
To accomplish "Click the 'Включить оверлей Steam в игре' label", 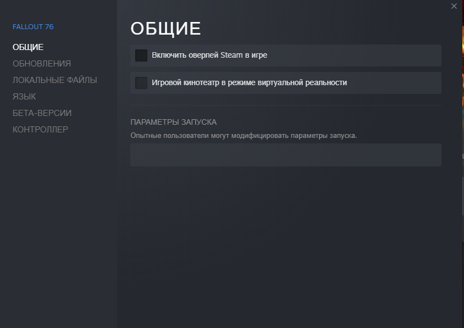I will (x=209, y=55).
